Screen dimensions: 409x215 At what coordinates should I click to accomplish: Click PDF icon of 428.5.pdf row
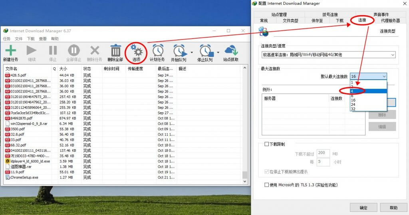[8, 75]
